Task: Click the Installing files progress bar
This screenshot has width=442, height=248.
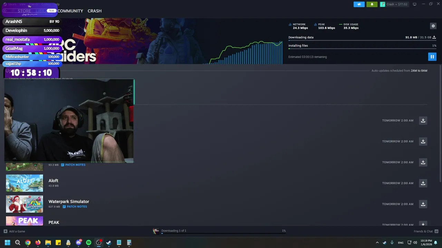Action: coord(362,49)
